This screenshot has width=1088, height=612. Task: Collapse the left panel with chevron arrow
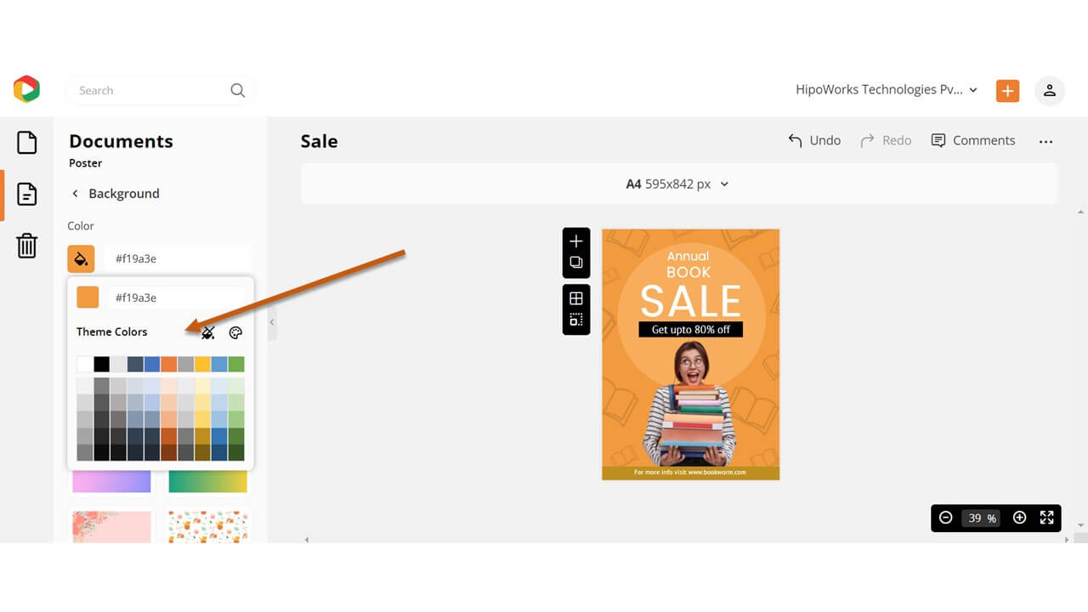pos(271,323)
